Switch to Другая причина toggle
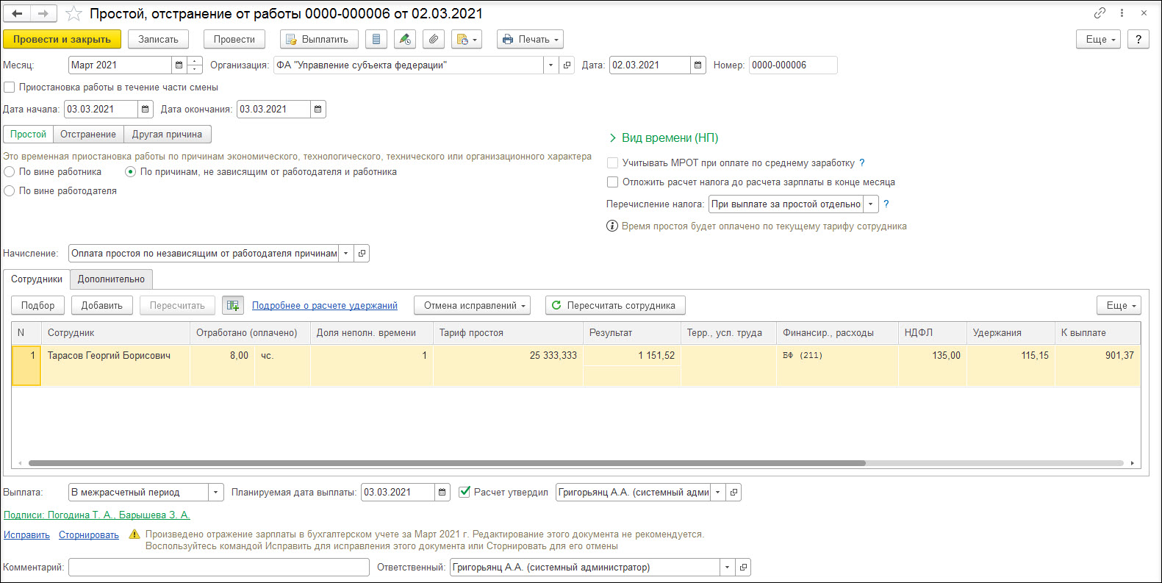The image size is (1162, 583). 167,135
